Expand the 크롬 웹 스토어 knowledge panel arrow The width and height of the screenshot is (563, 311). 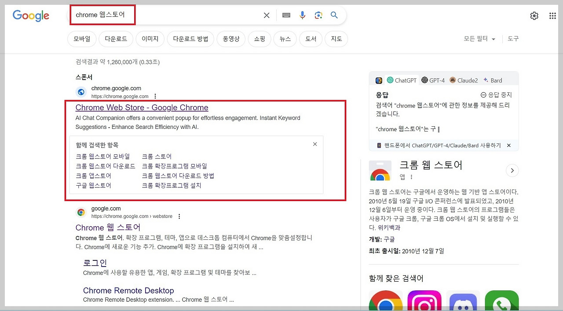(512, 171)
